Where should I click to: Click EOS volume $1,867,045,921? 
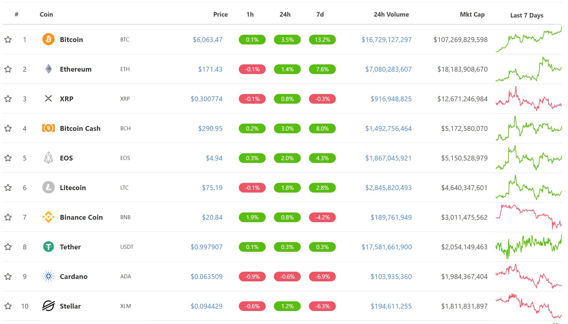(388, 158)
